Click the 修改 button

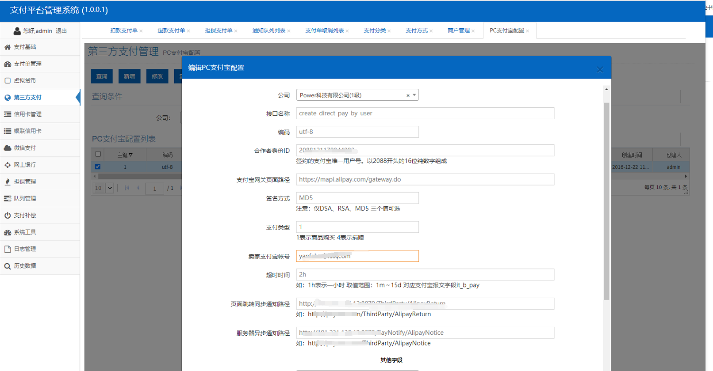point(157,76)
